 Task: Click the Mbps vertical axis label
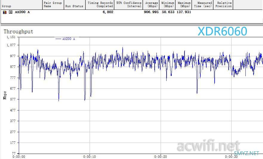coord(5,95)
